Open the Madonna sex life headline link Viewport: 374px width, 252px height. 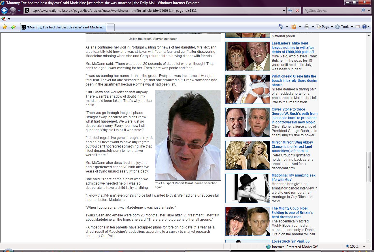coord(293,177)
